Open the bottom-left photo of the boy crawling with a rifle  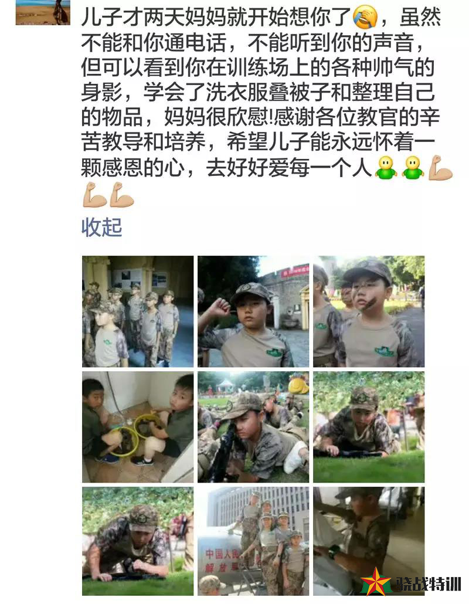click(138, 541)
